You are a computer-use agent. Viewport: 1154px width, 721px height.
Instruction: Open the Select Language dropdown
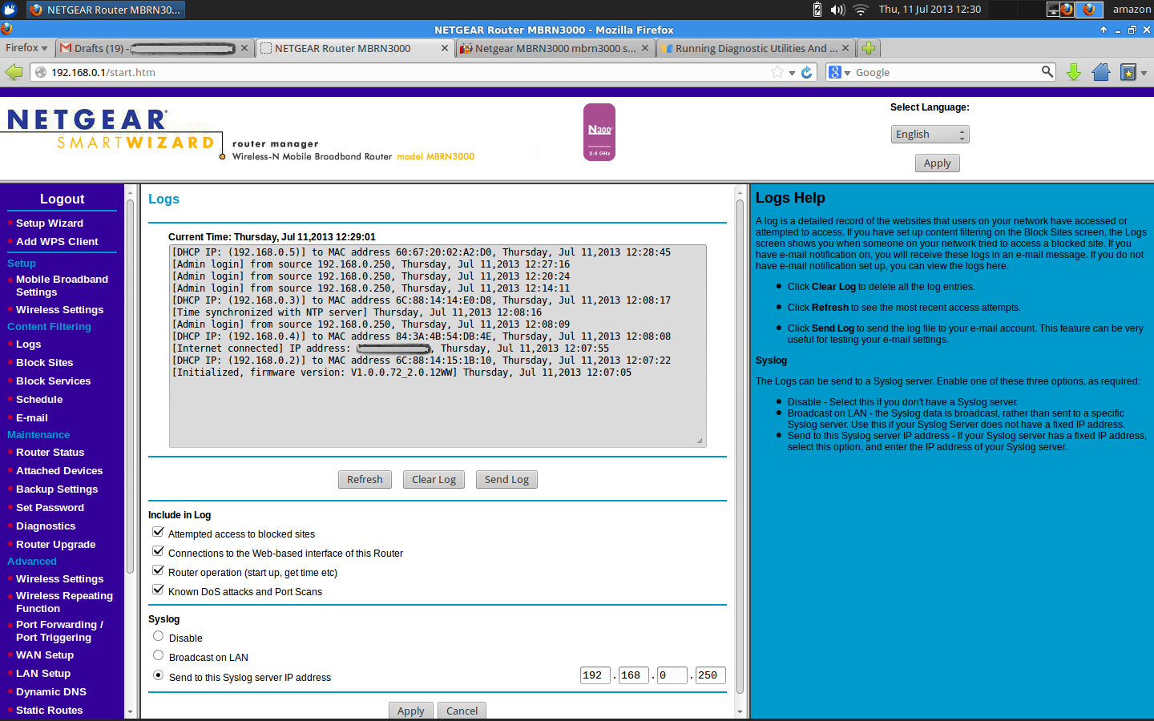pos(930,135)
